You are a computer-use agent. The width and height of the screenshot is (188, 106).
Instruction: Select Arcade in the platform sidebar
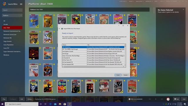(6, 24)
